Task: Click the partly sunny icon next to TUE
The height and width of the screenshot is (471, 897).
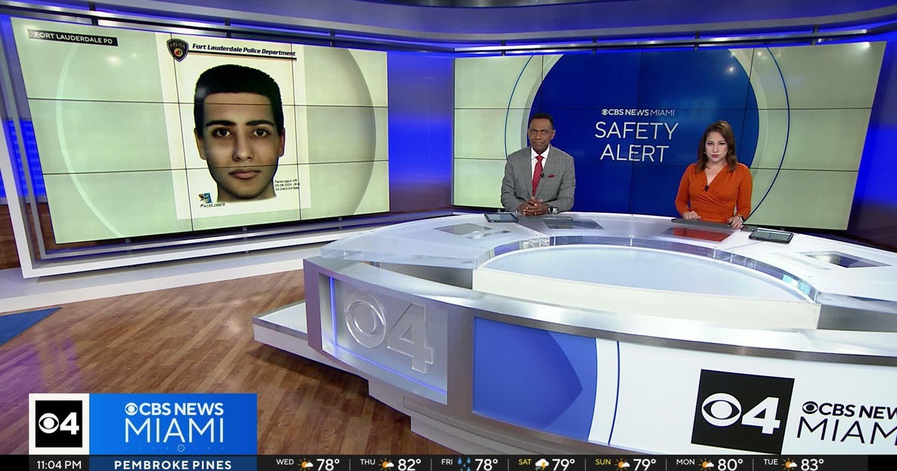Action: [x=789, y=464]
